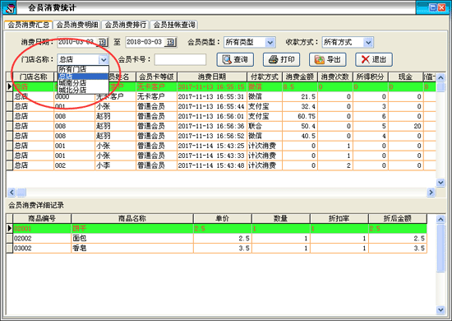The width and height of the screenshot is (452, 321).
Task: Click the 折后金额 column header
Action: click(x=397, y=218)
